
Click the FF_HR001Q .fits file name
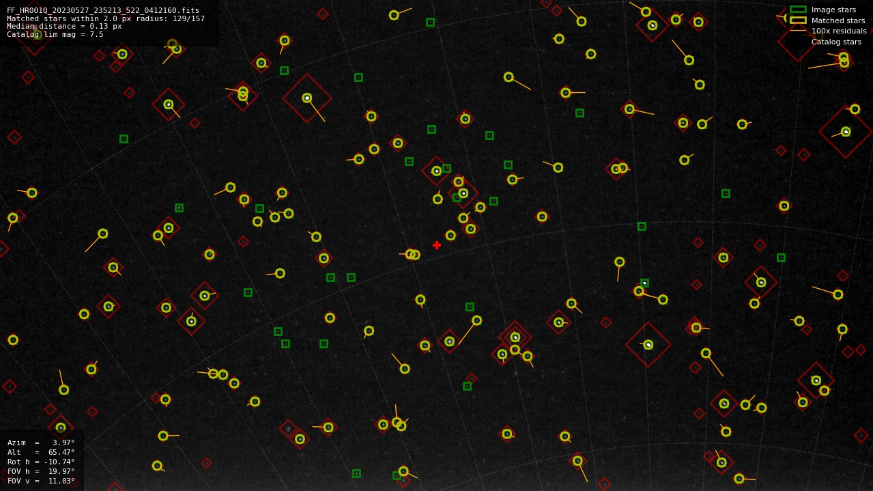click(103, 10)
